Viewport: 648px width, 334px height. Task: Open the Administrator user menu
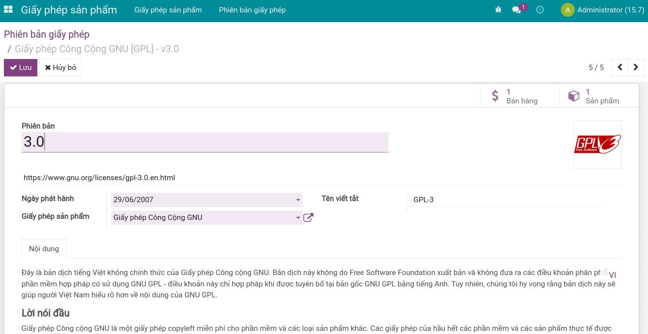click(610, 10)
